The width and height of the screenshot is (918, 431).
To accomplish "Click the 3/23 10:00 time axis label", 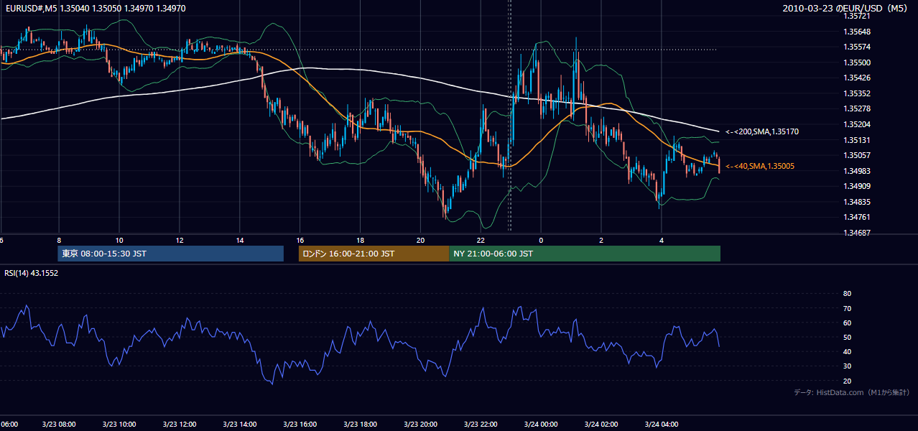I will point(118,425).
